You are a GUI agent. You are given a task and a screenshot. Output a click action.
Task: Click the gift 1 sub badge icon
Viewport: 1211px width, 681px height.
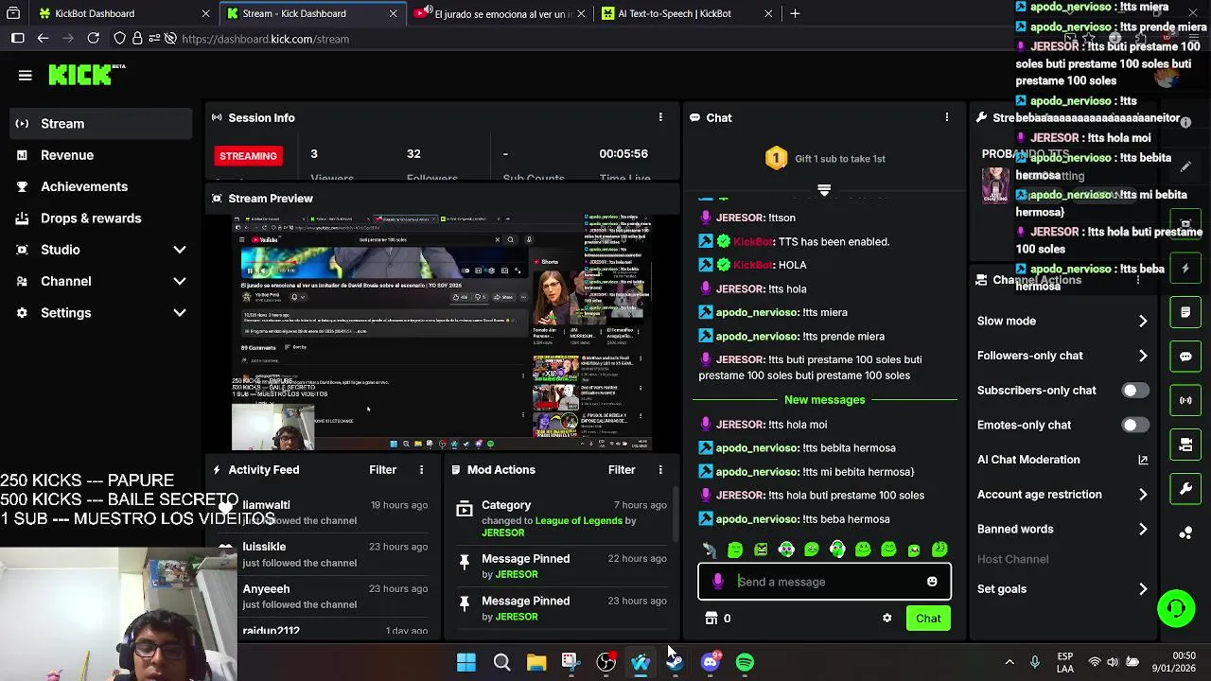776,158
